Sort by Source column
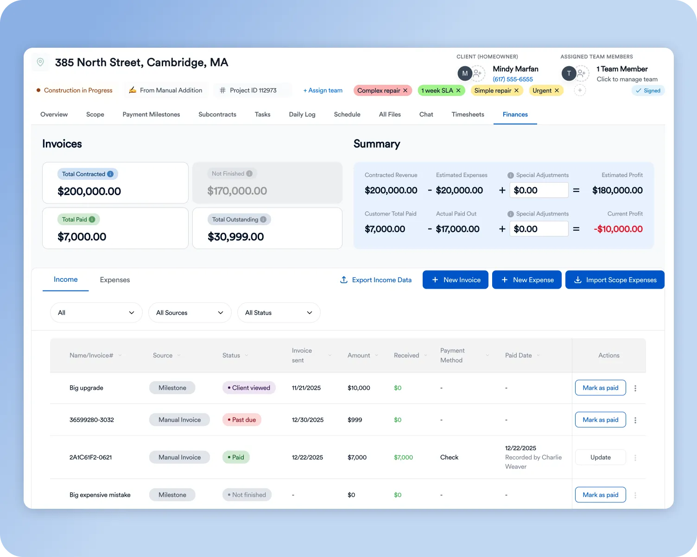This screenshot has height=557, width=697. tap(179, 355)
